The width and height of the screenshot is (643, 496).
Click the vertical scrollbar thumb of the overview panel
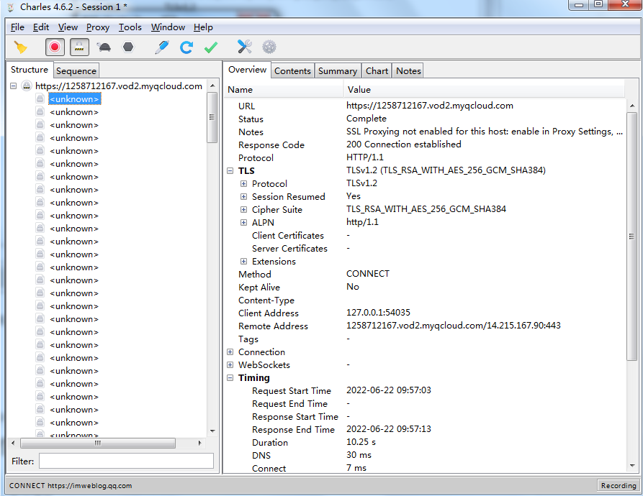(631, 236)
